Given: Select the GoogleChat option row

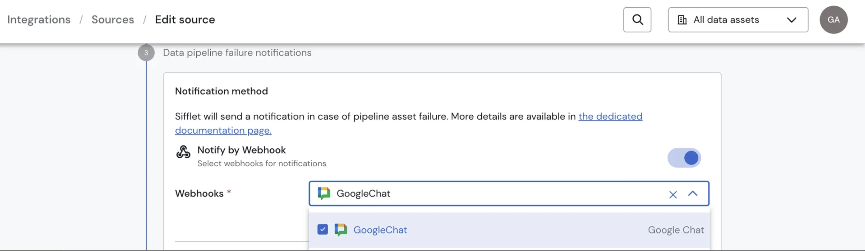Looking at the screenshot, I should (x=504, y=230).
